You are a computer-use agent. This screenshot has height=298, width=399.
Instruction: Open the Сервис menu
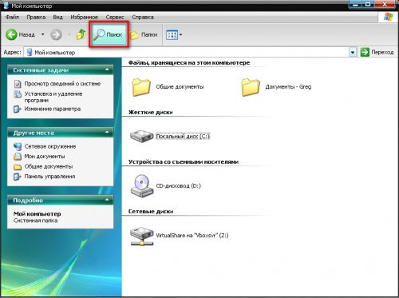click(x=115, y=17)
